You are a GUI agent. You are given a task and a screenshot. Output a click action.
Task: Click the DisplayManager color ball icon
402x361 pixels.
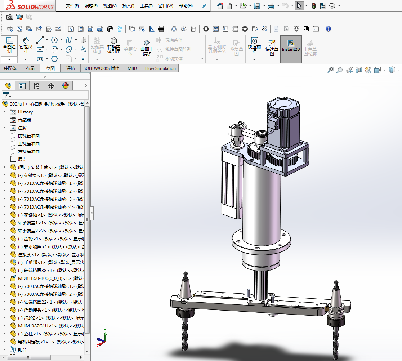point(65,86)
